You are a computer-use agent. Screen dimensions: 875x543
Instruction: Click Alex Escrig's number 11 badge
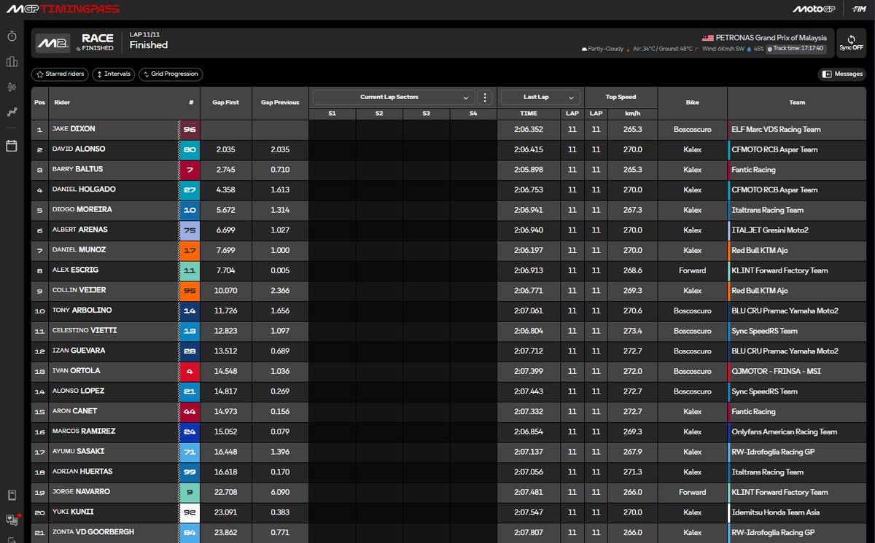point(190,270)
